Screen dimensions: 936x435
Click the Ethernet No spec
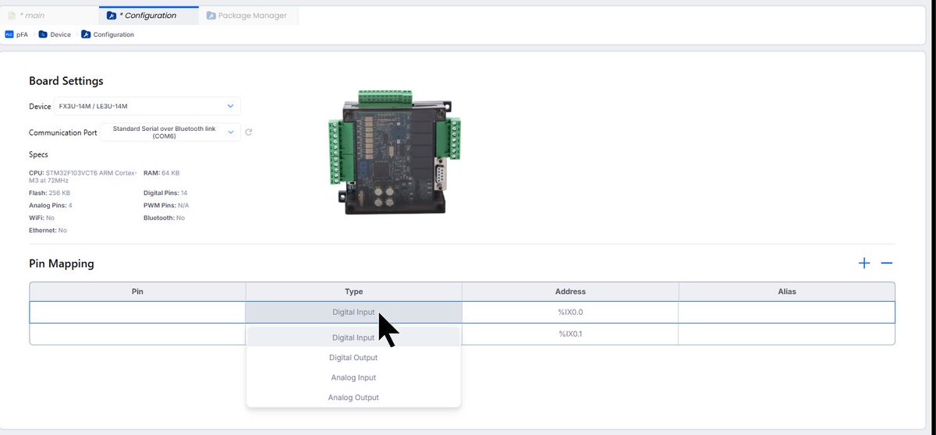tap(48, 231)
